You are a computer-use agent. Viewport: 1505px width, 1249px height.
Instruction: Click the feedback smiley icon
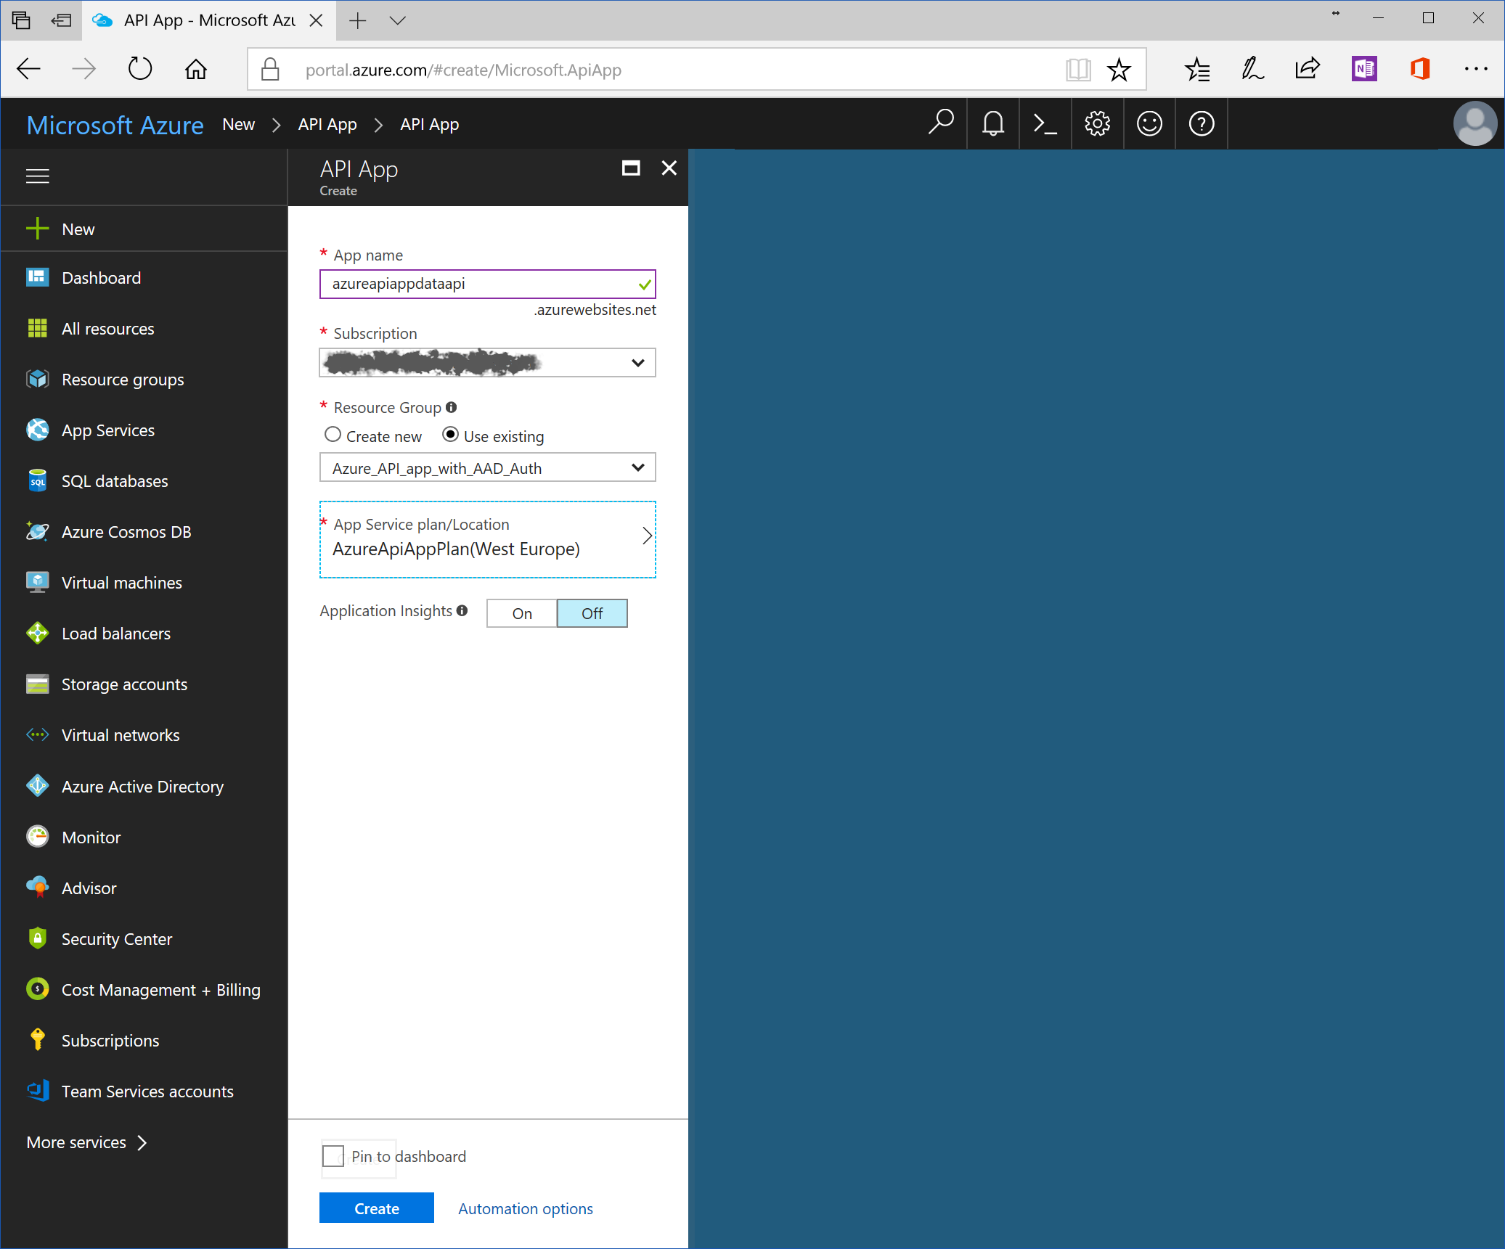pyautogui.click(x=1149, y=124)
